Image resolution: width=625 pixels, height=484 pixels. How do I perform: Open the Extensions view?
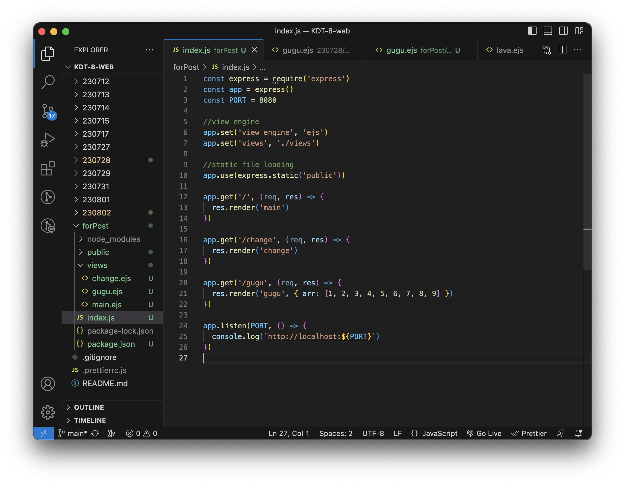(48, 168)
